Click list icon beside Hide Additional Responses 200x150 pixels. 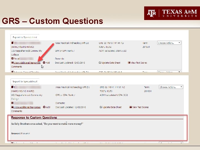click(12, 107)
